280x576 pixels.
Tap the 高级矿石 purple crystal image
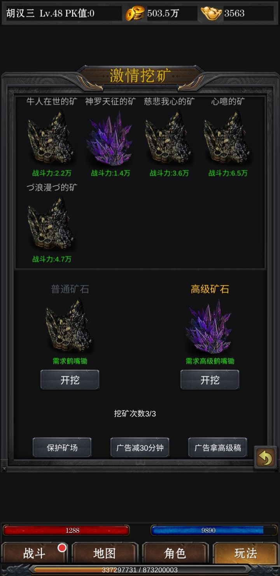pyautogui.click(x=209, y=326)
